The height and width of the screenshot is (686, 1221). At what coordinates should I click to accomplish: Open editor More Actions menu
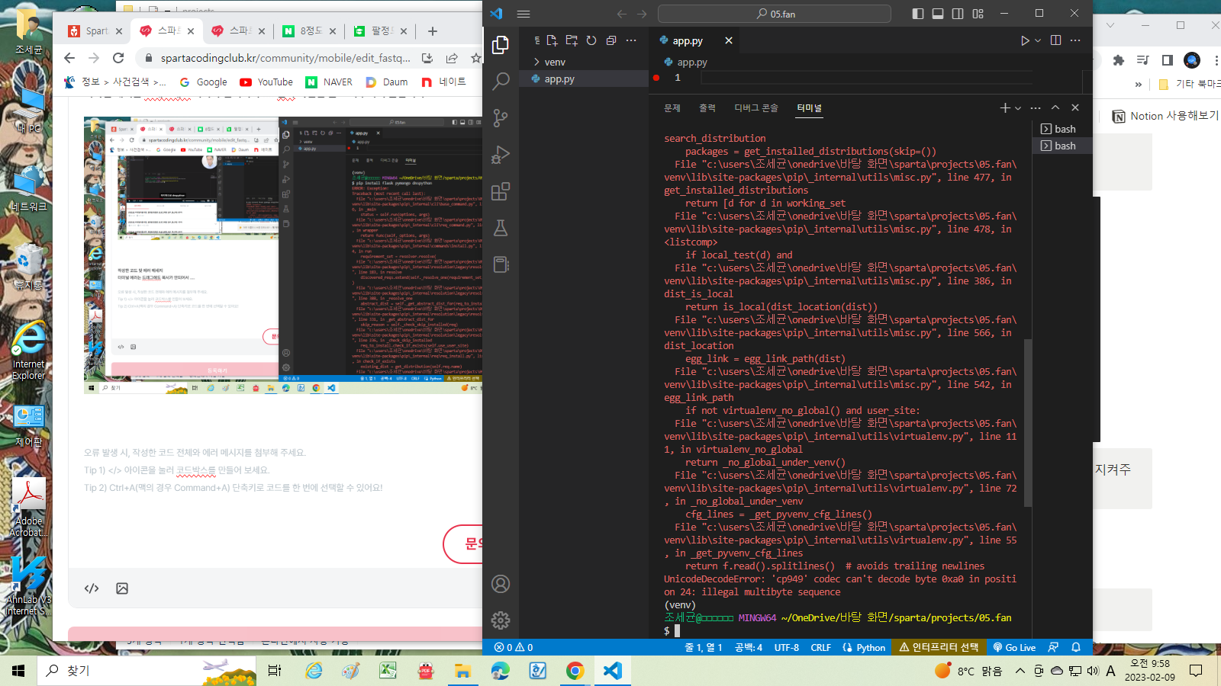point(1075,40)
